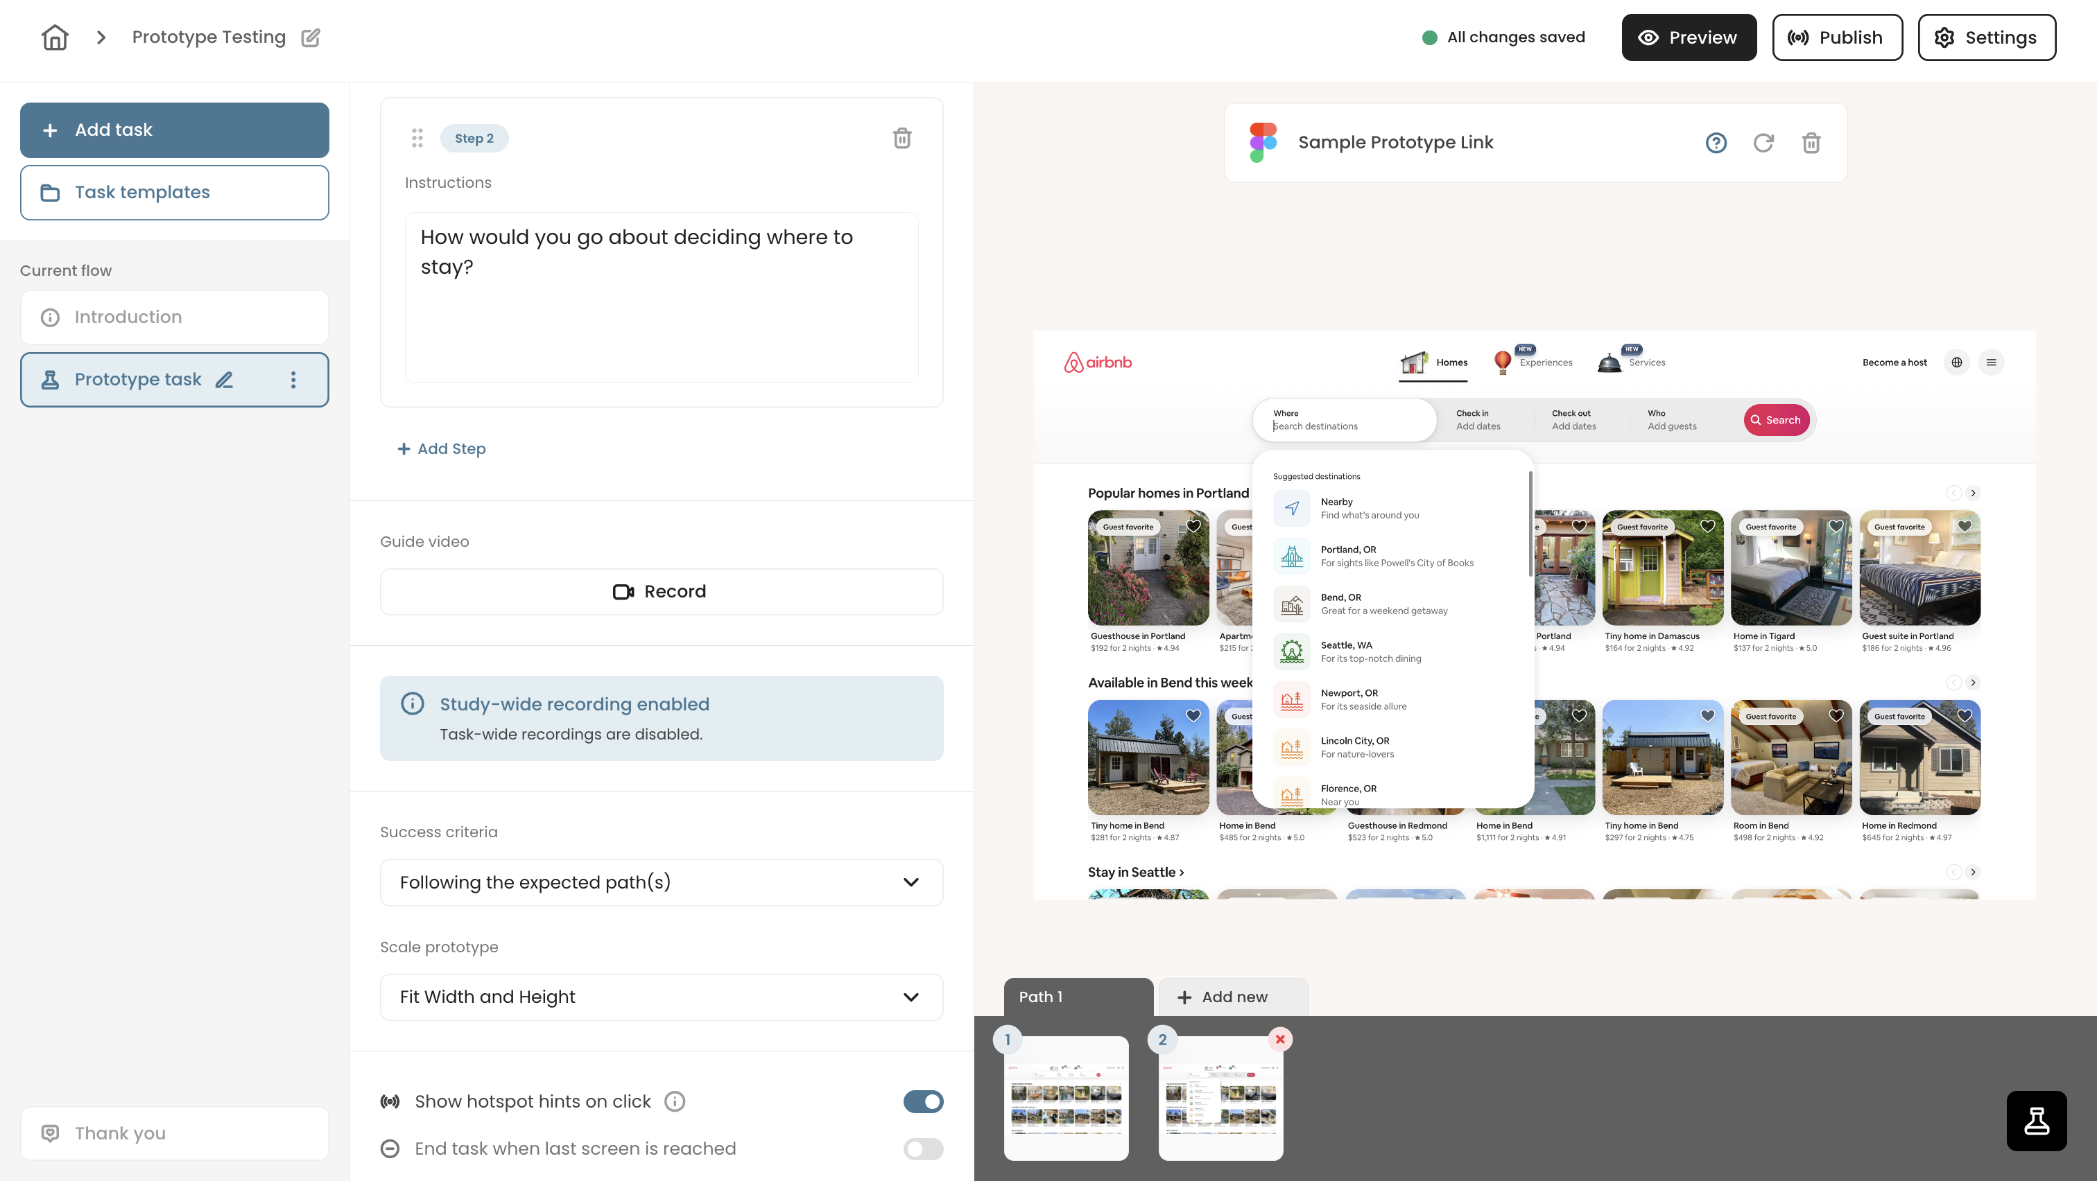The image size is (2097, 1181).
Task: Delete Step 2 with trash icon
Action: pyautogui.click(x=902, y=139)
